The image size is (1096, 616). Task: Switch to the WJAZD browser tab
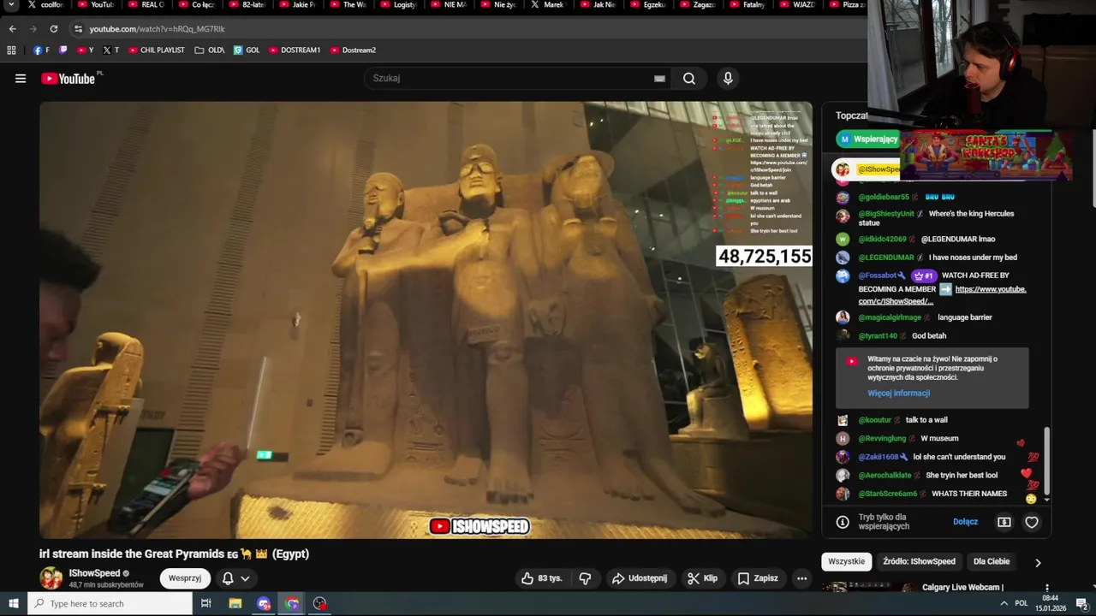[797, 5]
